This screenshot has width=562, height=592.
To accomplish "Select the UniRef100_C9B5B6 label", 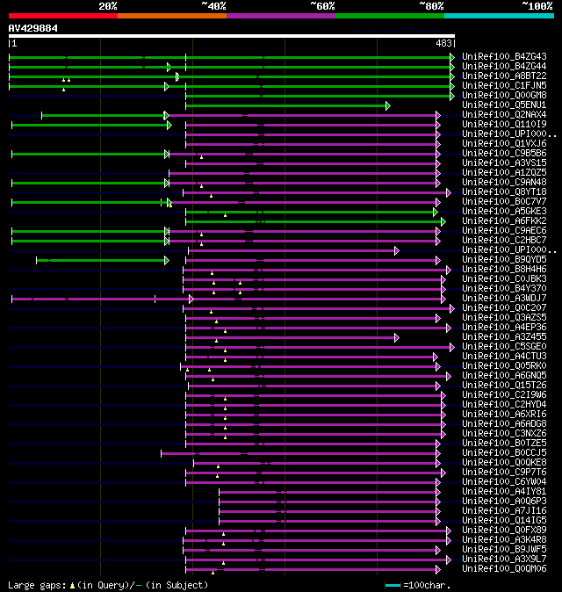I will [504, 154].
